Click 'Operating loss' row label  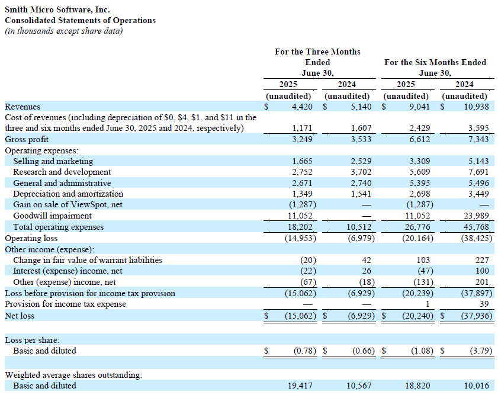[x=31, y=239]
